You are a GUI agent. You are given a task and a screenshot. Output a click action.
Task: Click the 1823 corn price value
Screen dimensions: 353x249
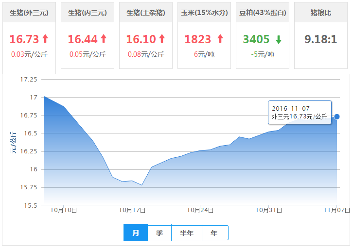click(198, 39)
